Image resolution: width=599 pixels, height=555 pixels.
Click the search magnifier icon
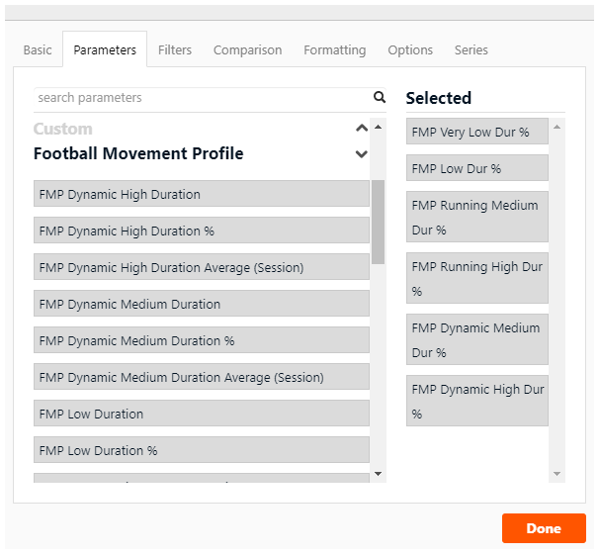(x=380, y=98)
